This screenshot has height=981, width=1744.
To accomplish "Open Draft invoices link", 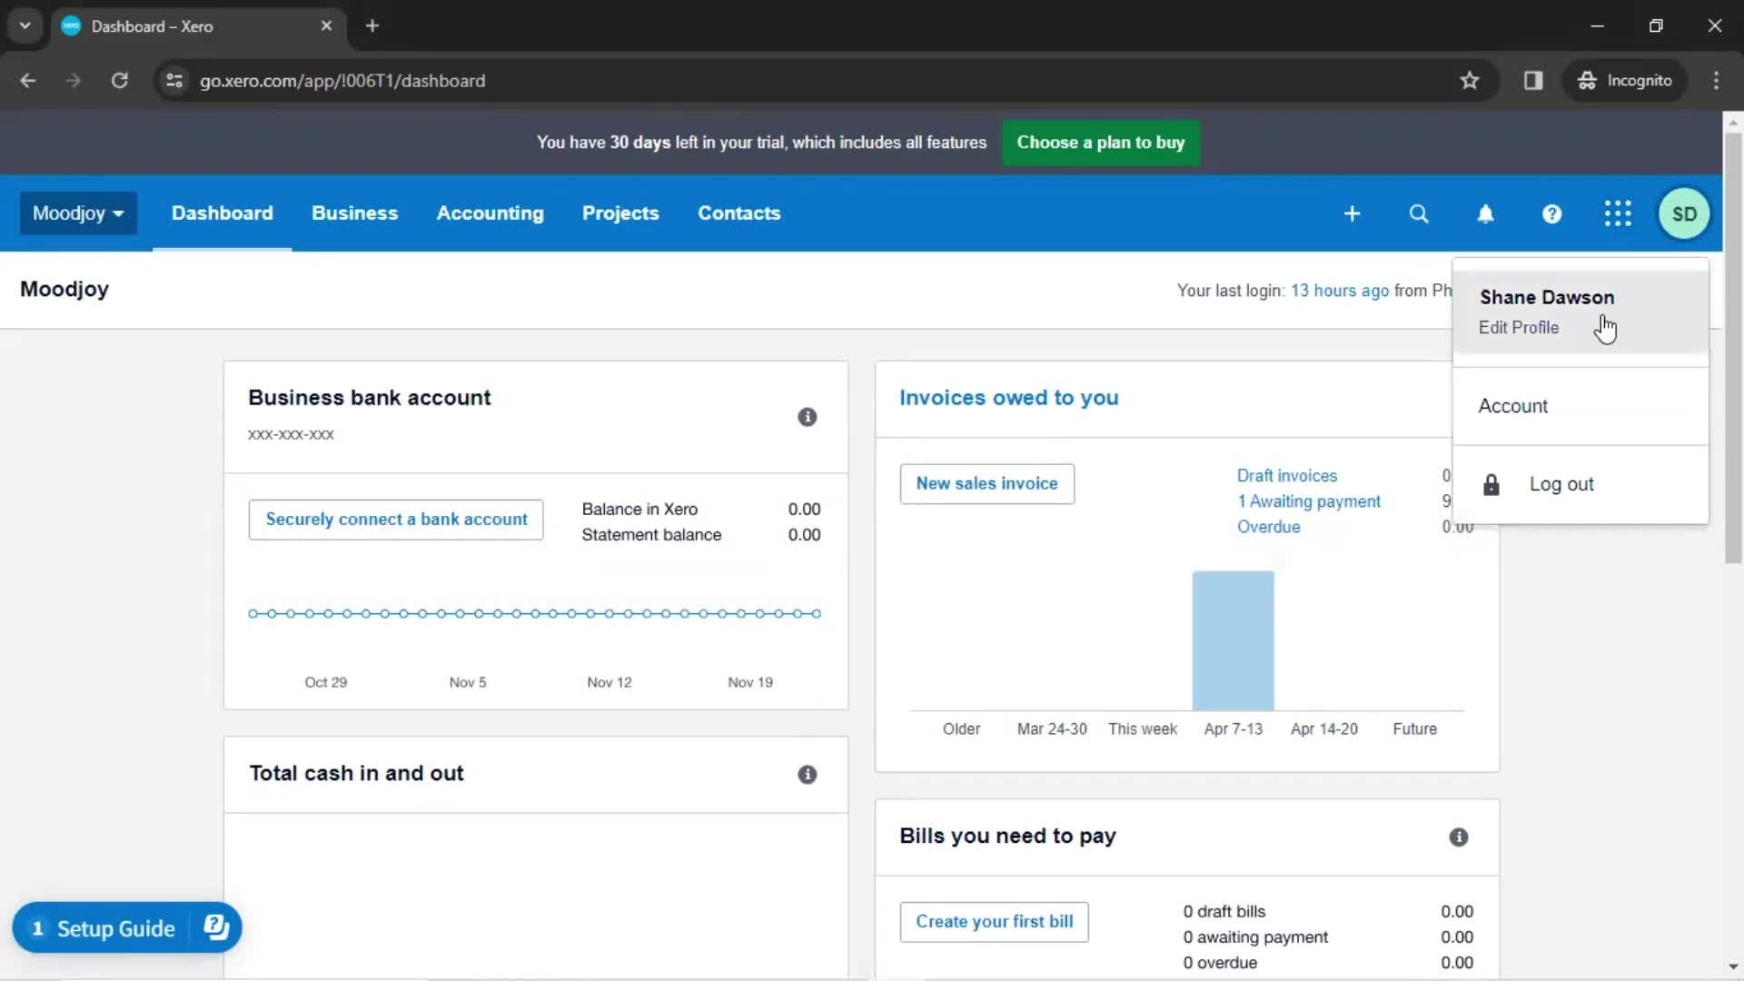I will tap(1286, 476).
